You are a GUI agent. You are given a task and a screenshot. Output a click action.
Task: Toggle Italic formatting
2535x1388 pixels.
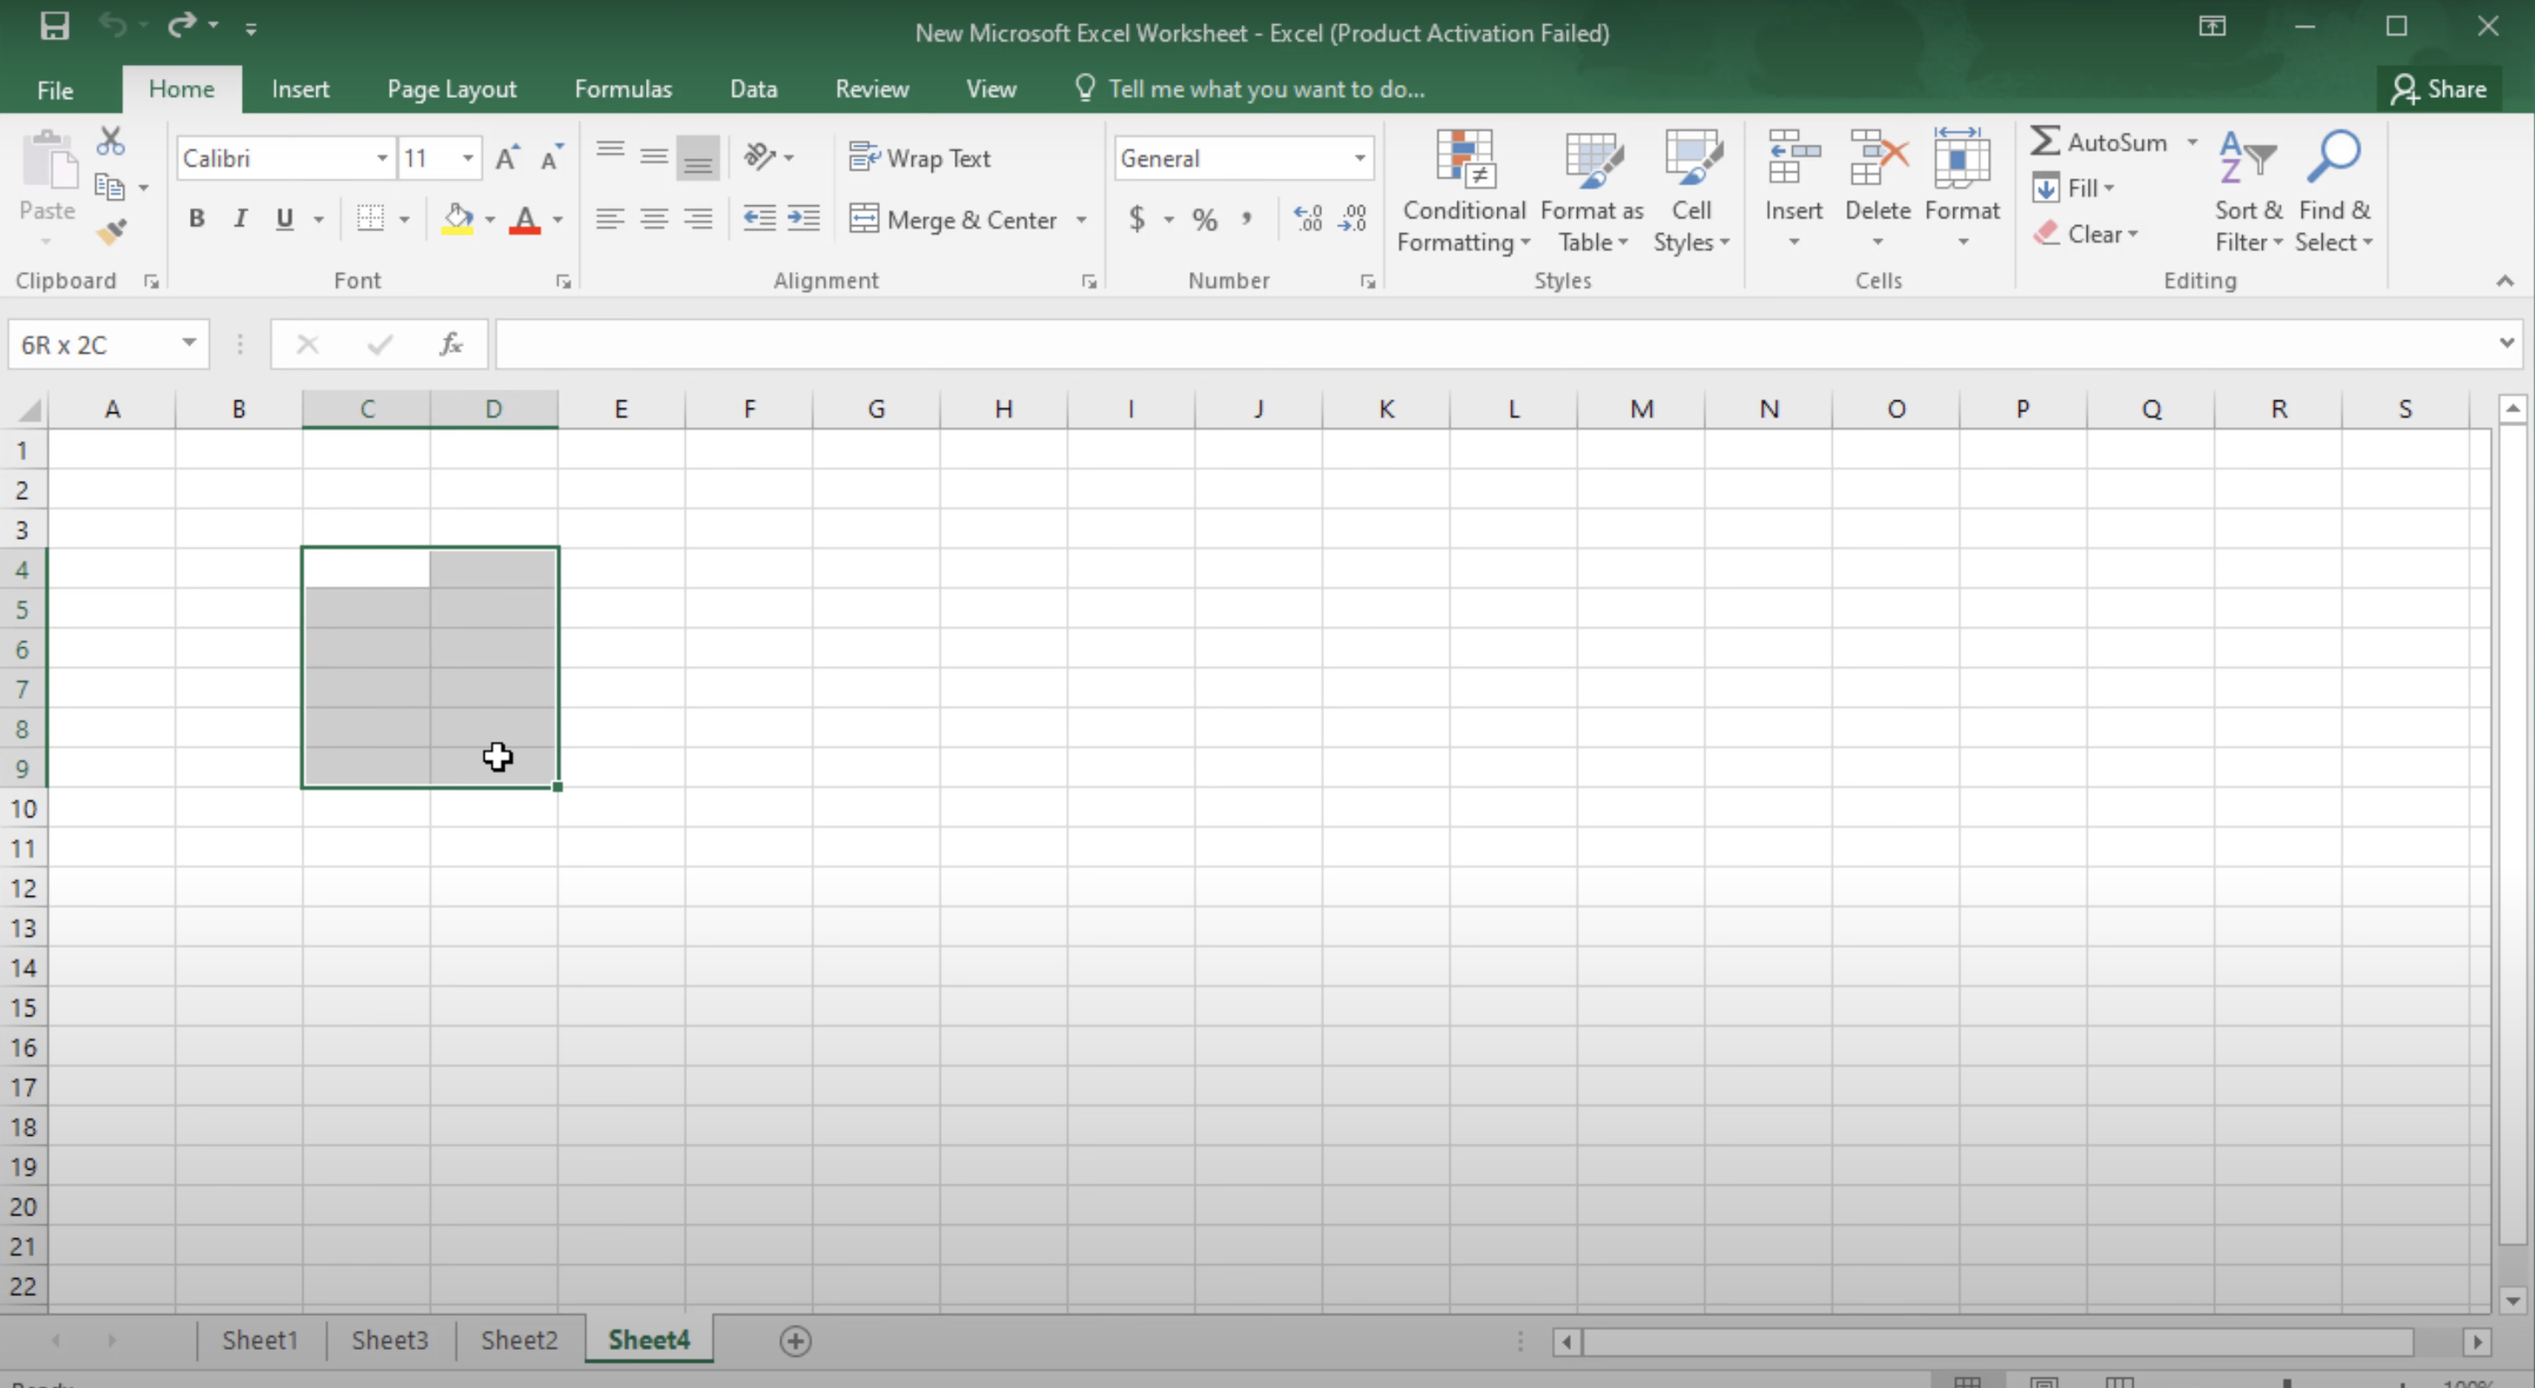[240, 218]
